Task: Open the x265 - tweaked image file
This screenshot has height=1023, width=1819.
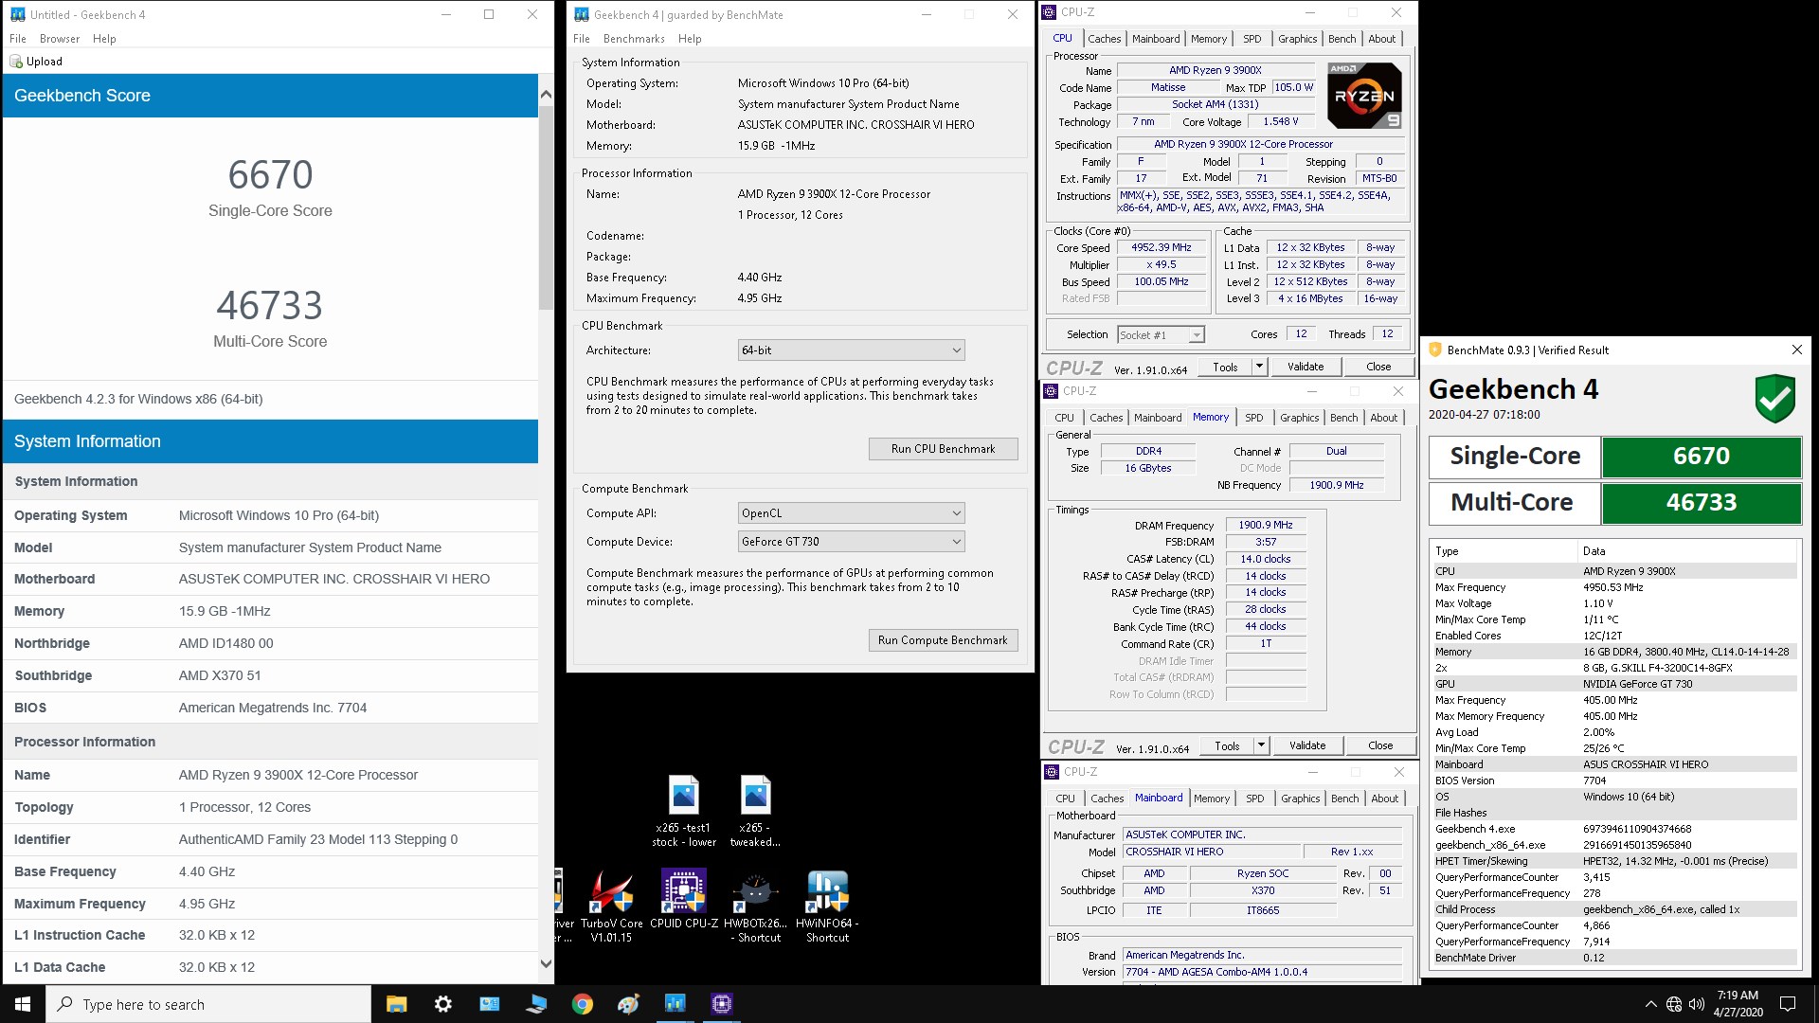Action: [x=755, y=811]
